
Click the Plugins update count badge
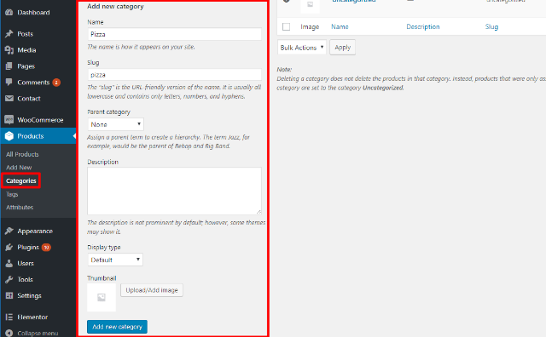click(46, 247)
